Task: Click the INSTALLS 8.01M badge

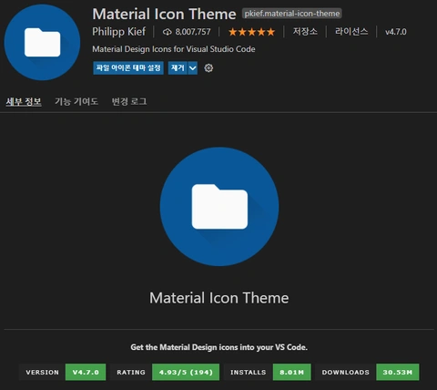Action: pos(268,372)
